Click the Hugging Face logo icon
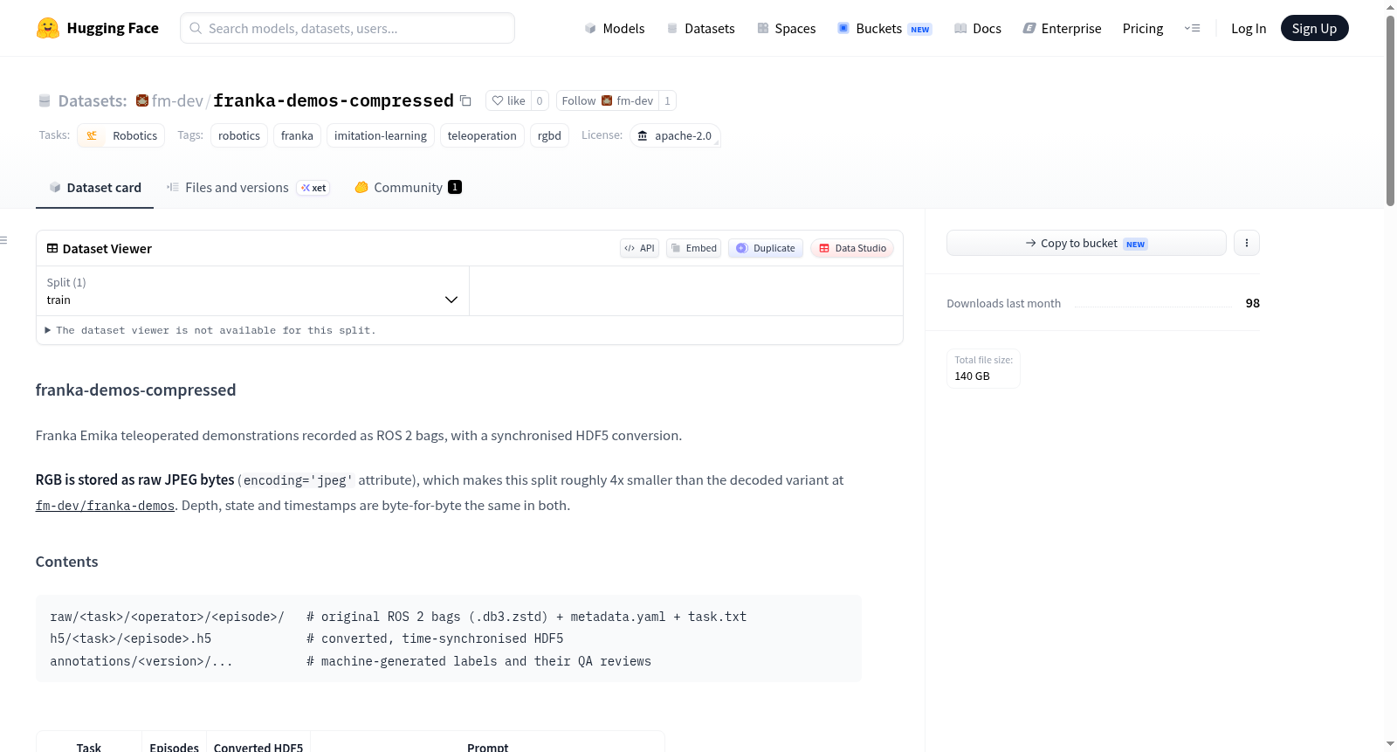This screenshot has height=752, width=1397. coord(48,28)
